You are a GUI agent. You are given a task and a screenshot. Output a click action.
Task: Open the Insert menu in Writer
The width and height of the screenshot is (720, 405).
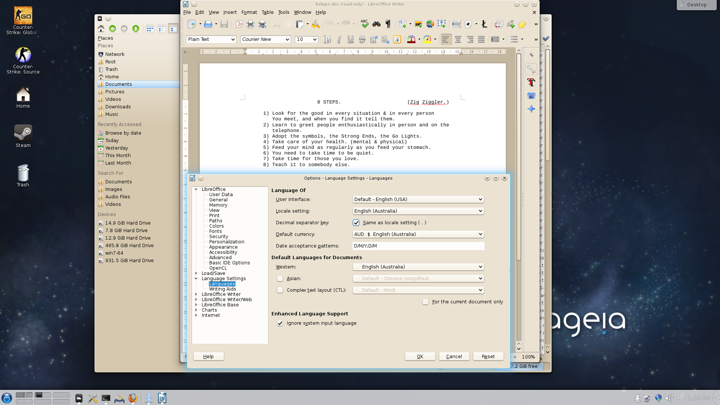tap(230, 12)
